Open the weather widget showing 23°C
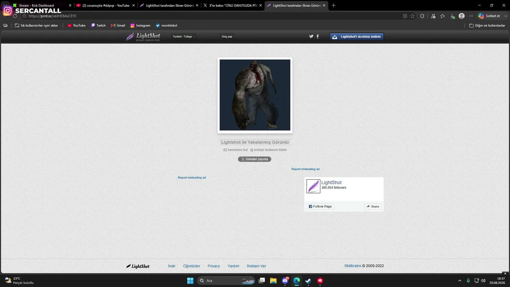This screenshot has width=510, height=287. click(x=19, y=281)
